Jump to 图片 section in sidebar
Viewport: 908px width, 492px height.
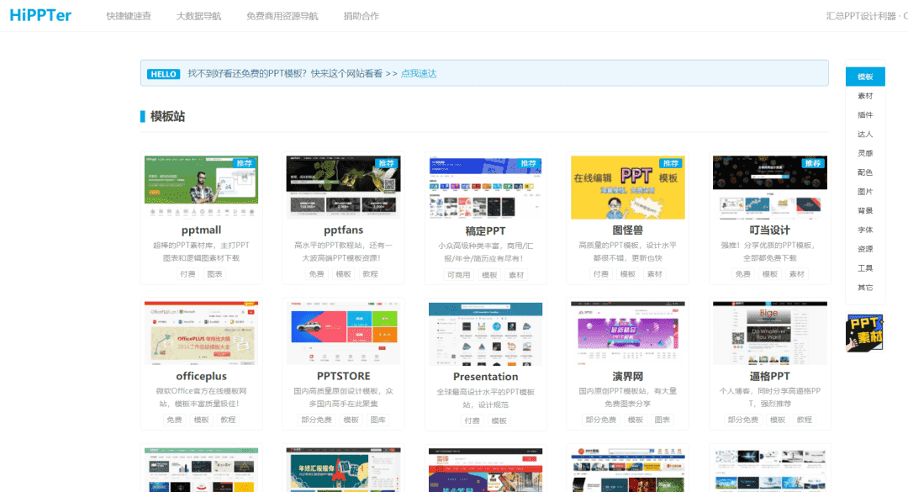pos(865,191)
